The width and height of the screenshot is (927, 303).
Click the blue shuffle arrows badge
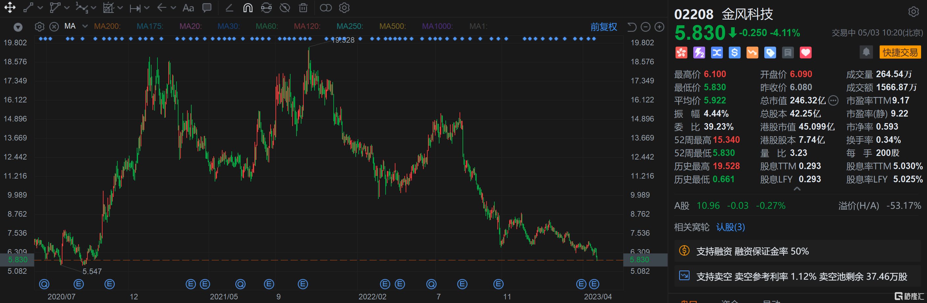pos(717,53)
